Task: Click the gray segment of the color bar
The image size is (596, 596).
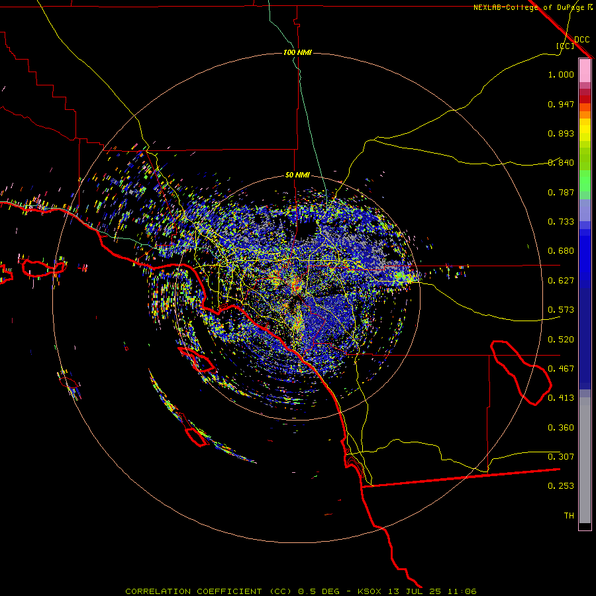Action: [x=585, y=460]
